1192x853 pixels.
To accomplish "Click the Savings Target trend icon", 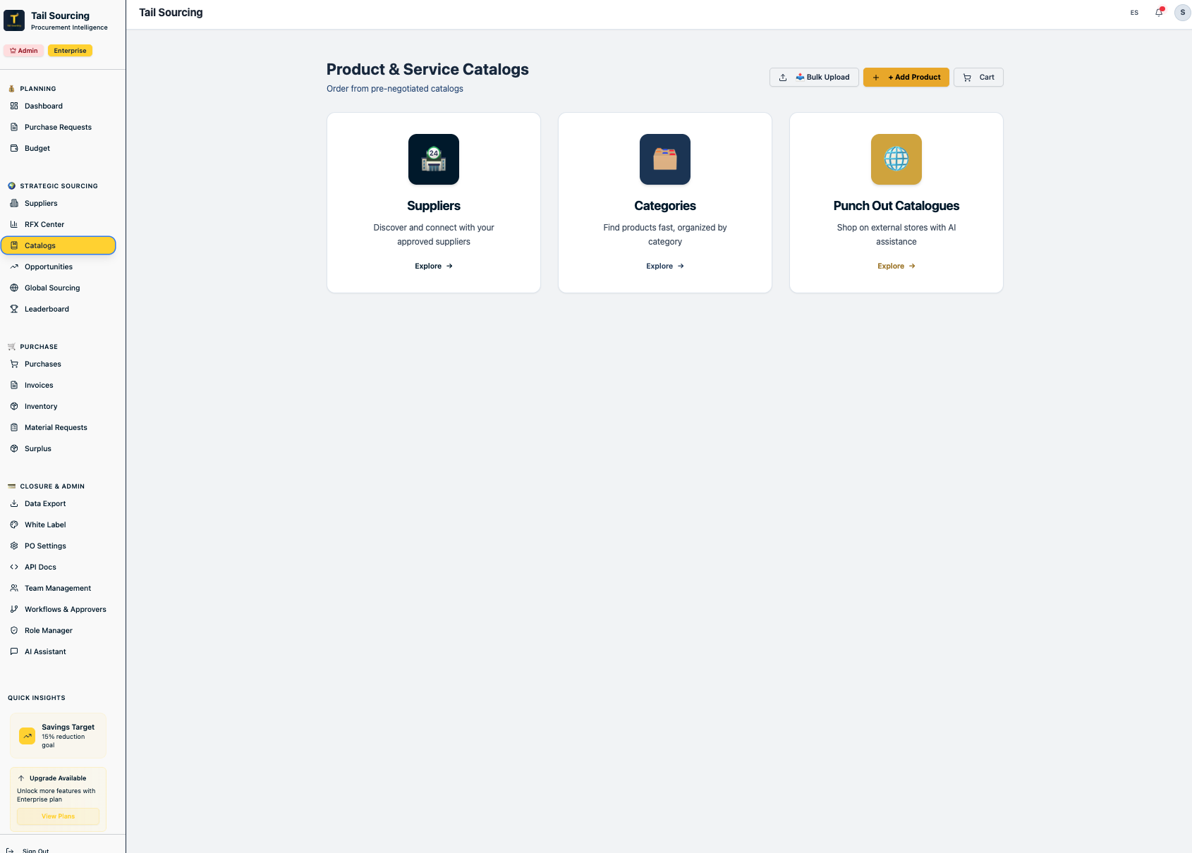I will (x=27, y=736).
